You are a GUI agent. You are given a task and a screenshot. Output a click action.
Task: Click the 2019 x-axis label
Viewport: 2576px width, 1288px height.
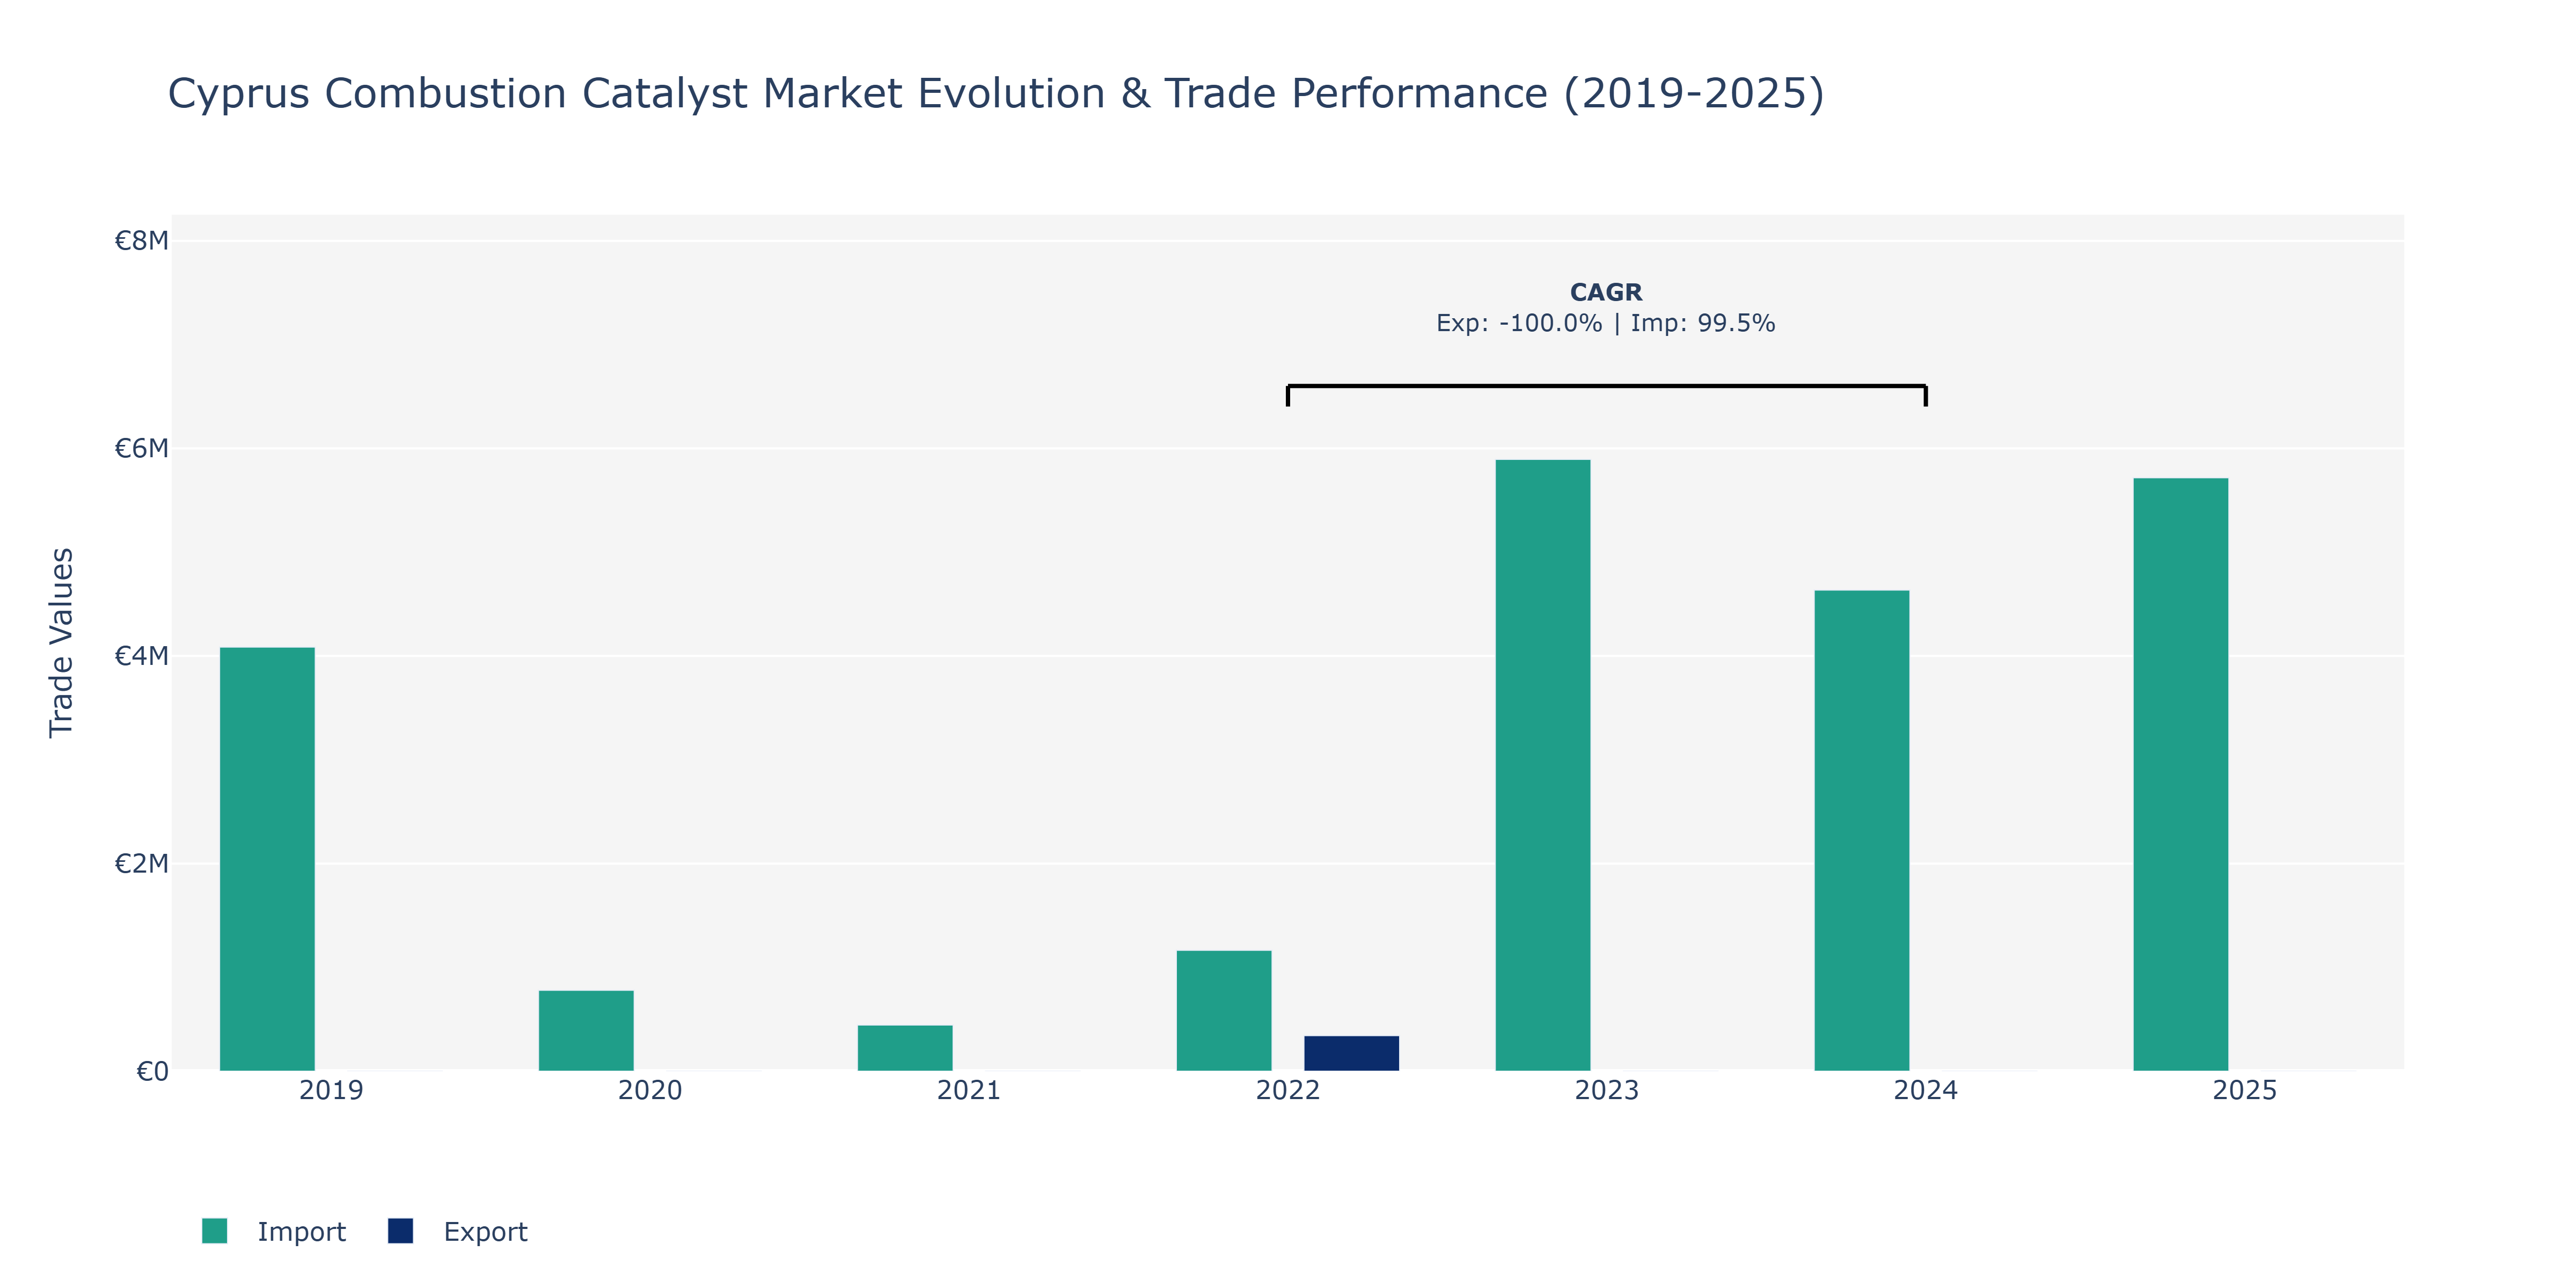point(331,1090)
